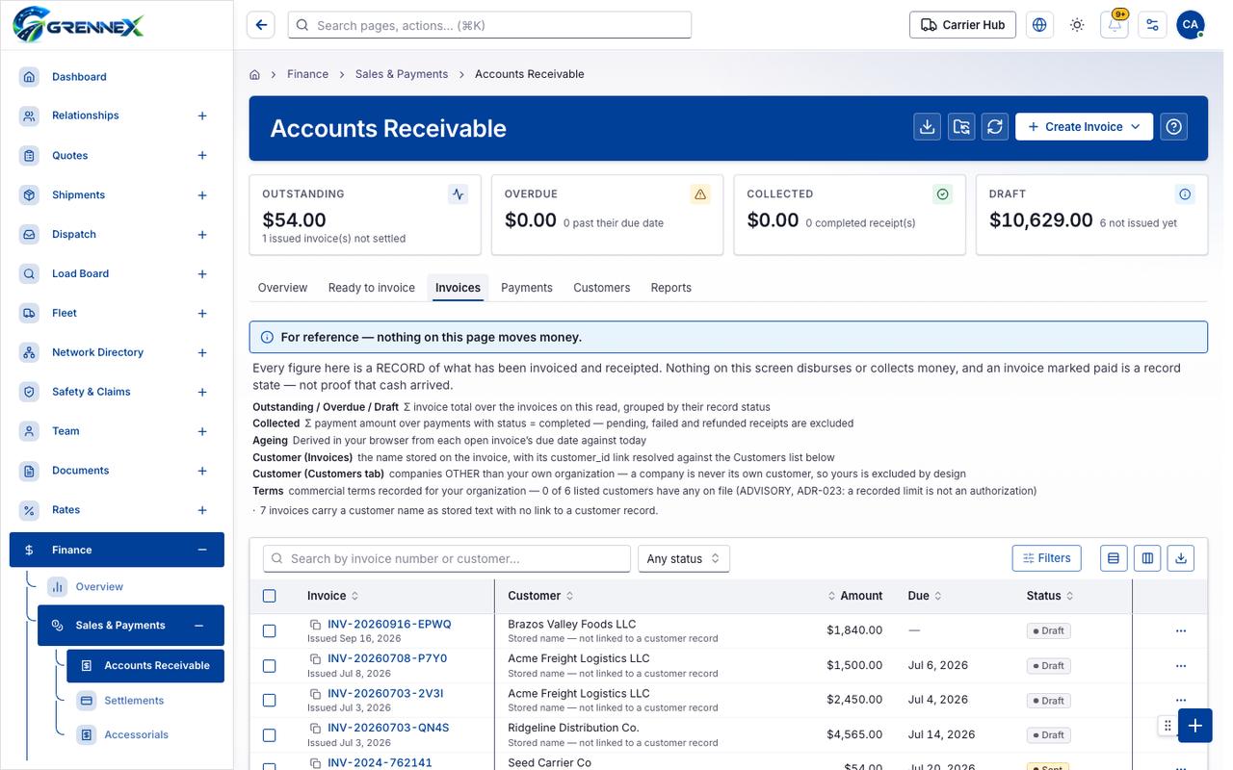Click the activity icon on the Outstanding card
This screenshot has width=1233, height=770.
tap(459, 194)
